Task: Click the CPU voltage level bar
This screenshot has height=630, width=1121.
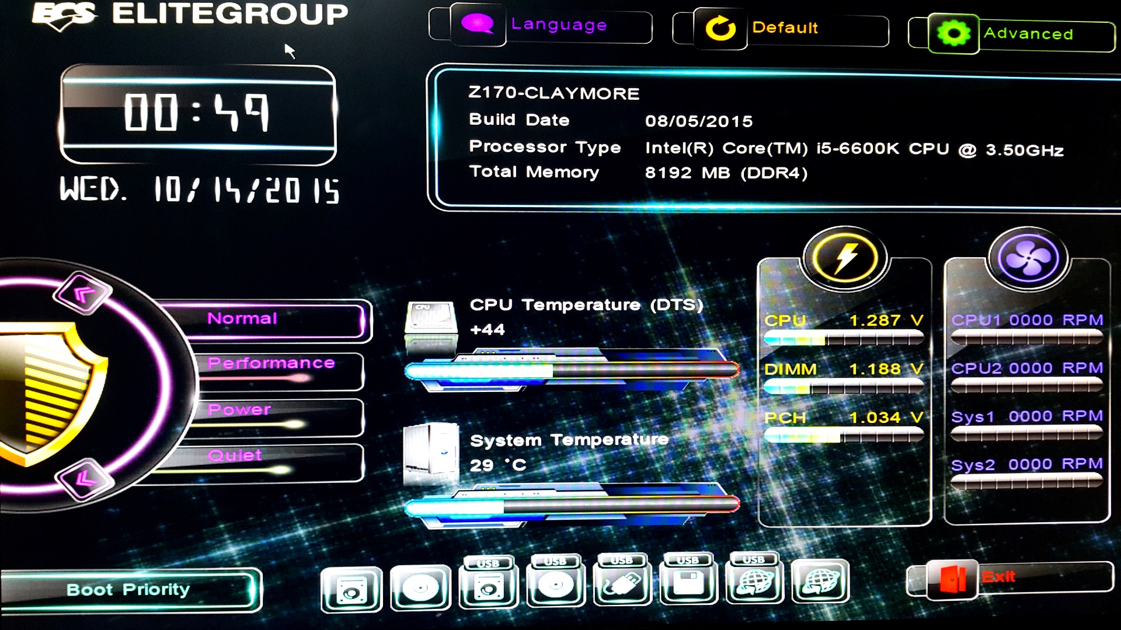Action: tap(844, 338)
